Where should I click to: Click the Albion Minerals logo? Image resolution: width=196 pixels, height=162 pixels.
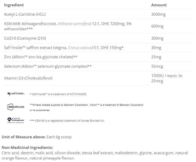tap(16, 107)
